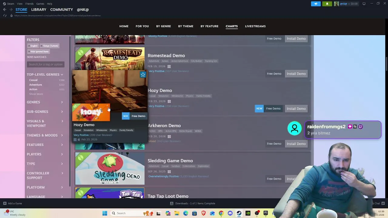Image resolution: width=388 pixels, height=218 pixels.
Task: Open Discord from the taskbar
Action: pos(230,213)
